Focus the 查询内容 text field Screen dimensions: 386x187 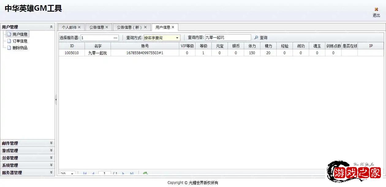(228, 37)
